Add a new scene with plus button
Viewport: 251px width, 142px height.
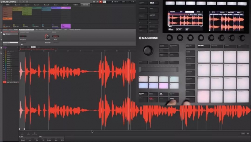[91, 5]
